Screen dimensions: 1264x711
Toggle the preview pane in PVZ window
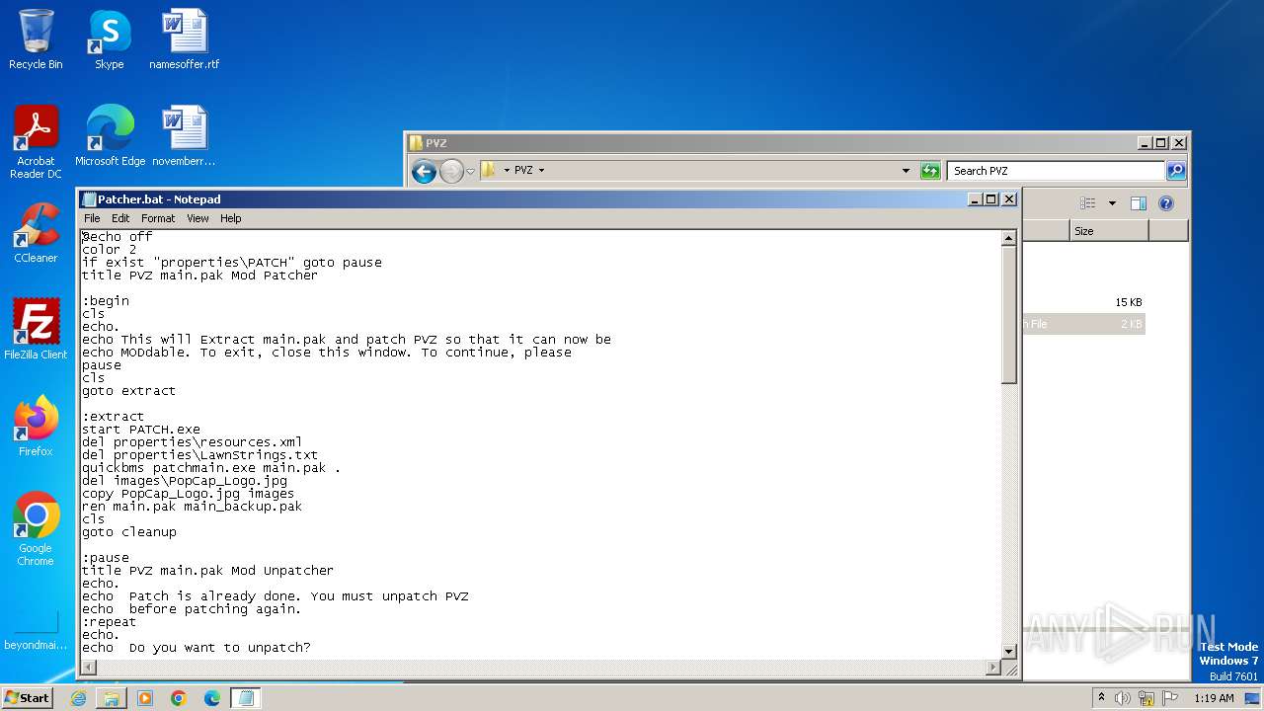(x=1139, y=203)
